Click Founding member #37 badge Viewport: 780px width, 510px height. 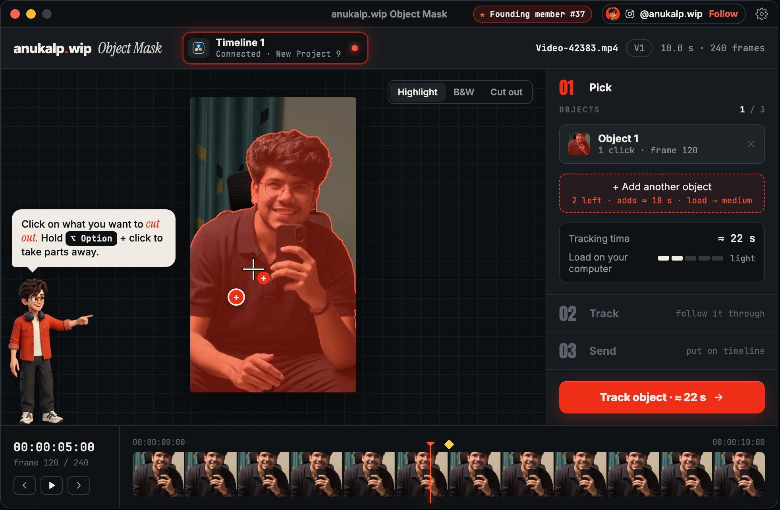[533, 14]
